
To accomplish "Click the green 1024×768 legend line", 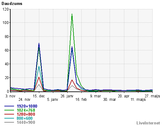I will click(x=9, y=110).
